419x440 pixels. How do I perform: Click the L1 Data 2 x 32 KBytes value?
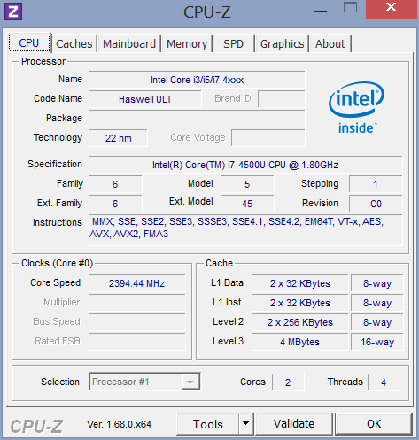[x=300, y=283]
